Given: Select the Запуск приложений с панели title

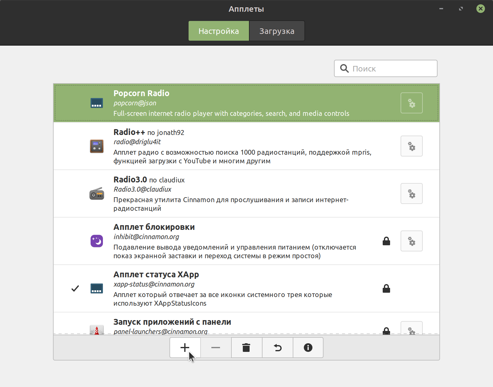Looking at the screenshot, I should tap(172, 322).
